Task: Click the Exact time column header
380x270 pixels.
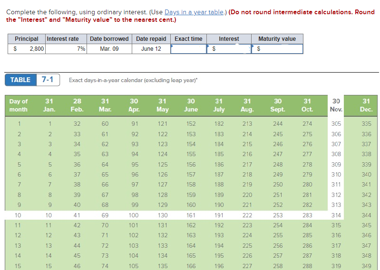Action: tap(188, 39)
